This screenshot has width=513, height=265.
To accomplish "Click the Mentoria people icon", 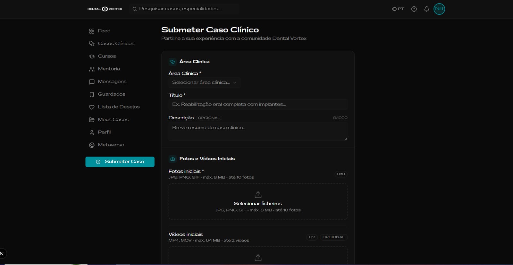I will pos(92,69).
